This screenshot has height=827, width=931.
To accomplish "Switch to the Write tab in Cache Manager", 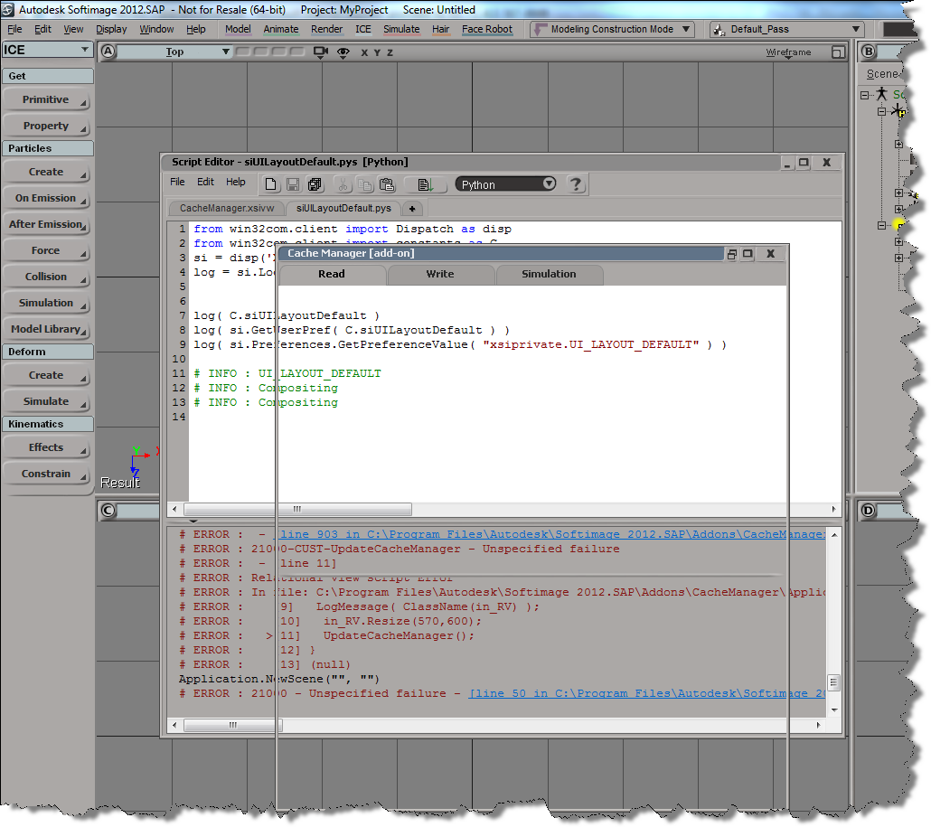I will (440, 275).
